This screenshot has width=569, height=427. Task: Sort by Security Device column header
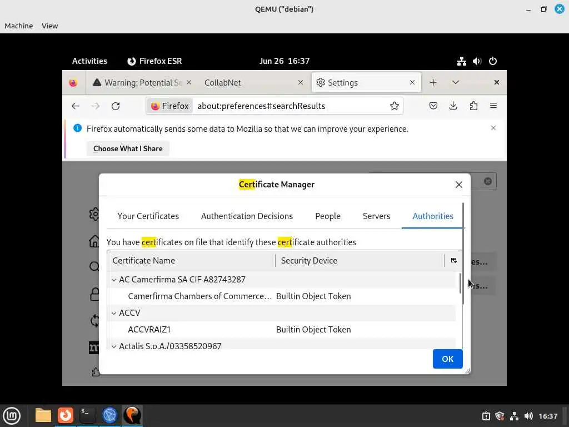pos(360,260)
